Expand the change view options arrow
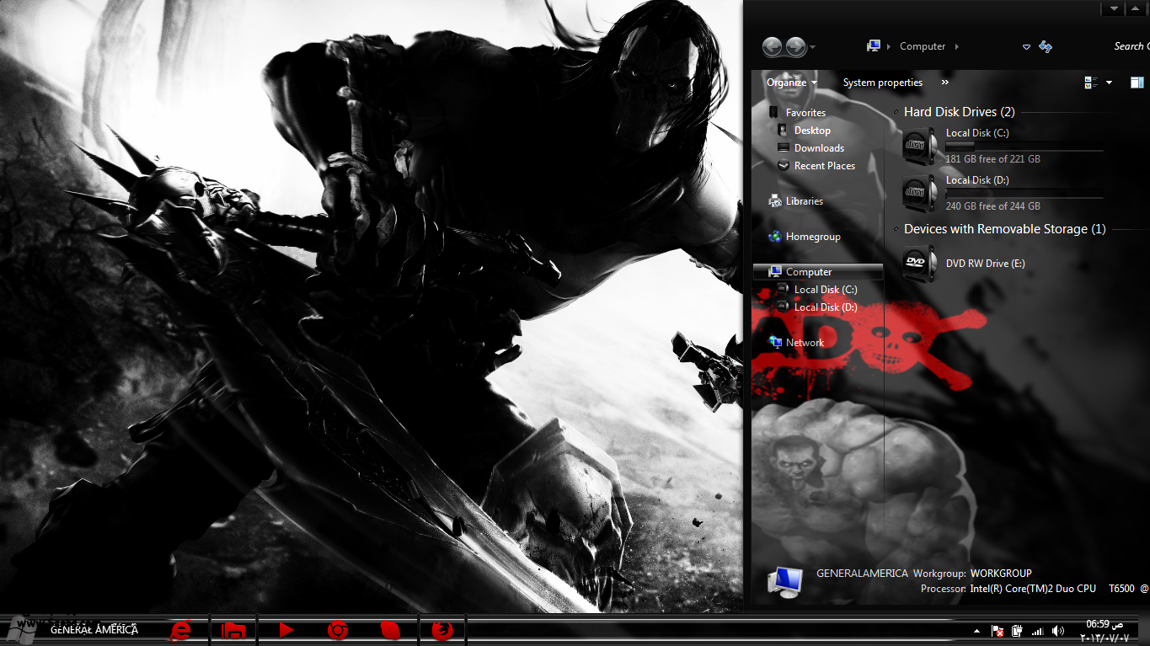 [1109, 83]
